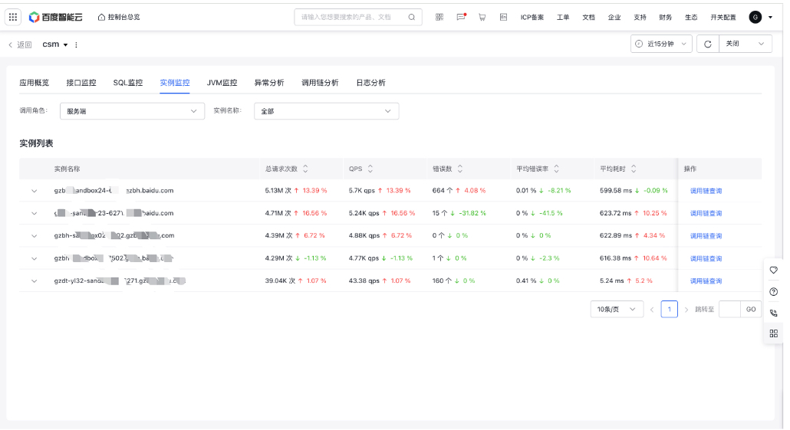
Task: Switch to 调用链分析 tab
Action: tap(320, 83)
